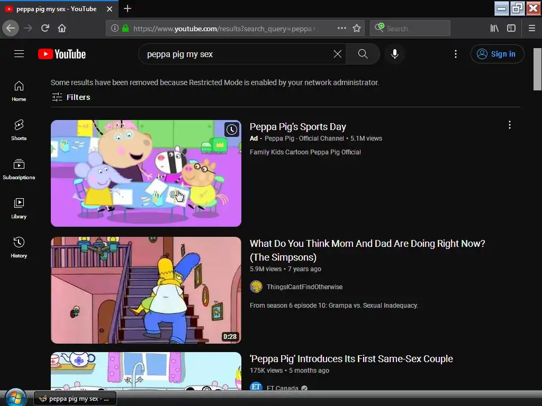Click the browser Search box
This screenshot has height=406, width=542.
coord(410,29)
